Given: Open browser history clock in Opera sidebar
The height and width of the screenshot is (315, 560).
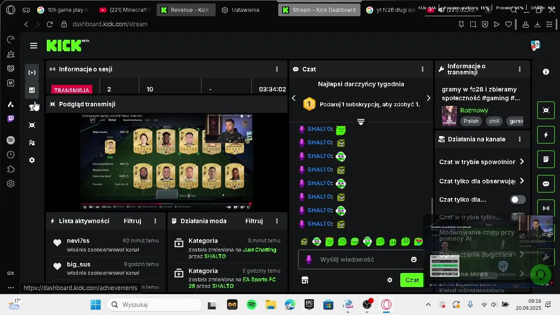Looking at the screenshot, I should 11,155.
